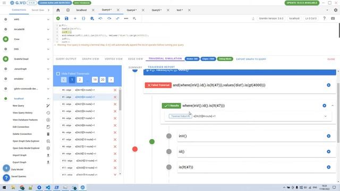Click the Import Graph upload icon
Image resolution: width=340 pixels, height=191 pixels.
48,155
